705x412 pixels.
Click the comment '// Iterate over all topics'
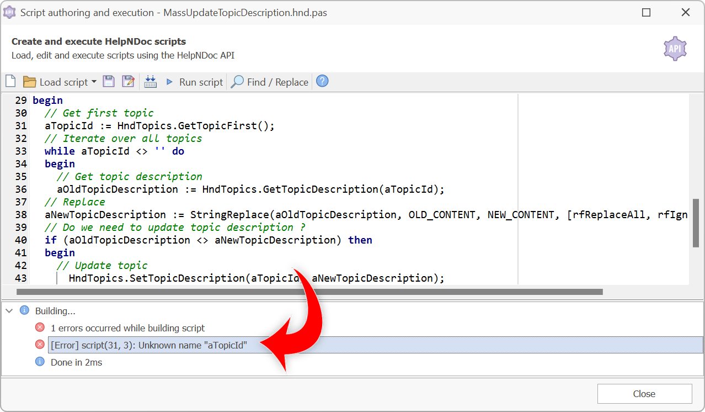(x=124, y=138)
